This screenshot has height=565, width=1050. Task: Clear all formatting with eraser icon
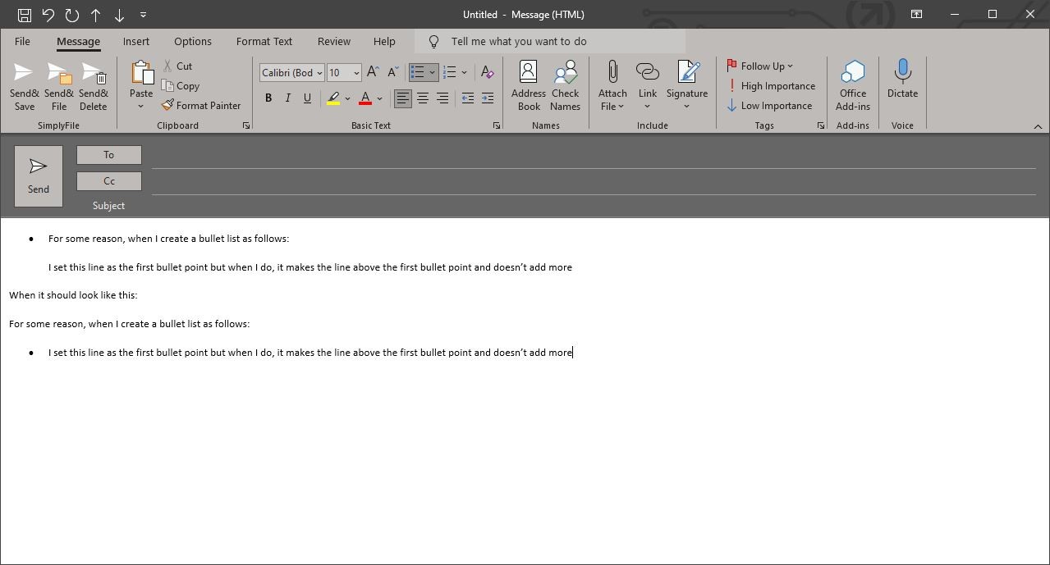tap(487, 72)
